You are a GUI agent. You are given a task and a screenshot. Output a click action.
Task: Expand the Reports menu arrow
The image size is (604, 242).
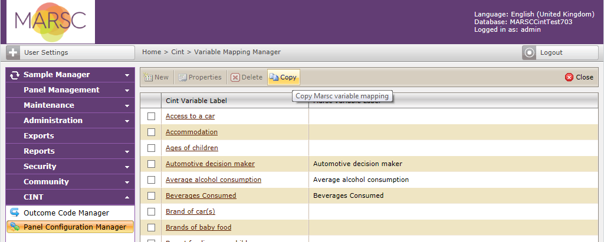127,152
